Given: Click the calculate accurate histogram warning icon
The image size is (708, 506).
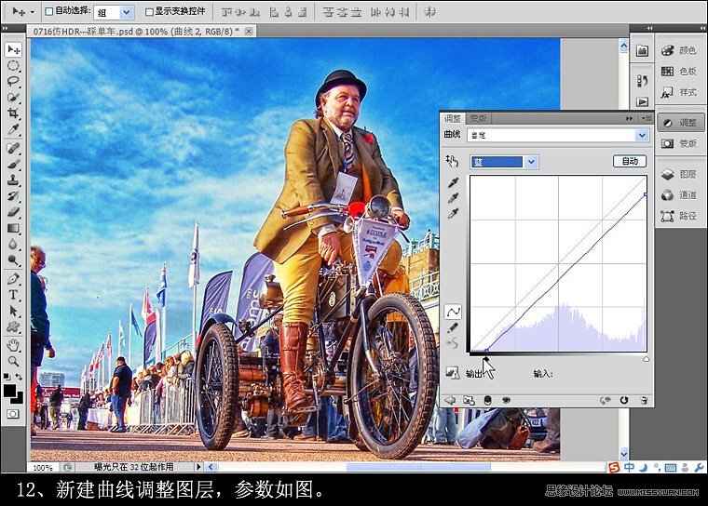Looking at the screenshot, I should pos(452,372).
